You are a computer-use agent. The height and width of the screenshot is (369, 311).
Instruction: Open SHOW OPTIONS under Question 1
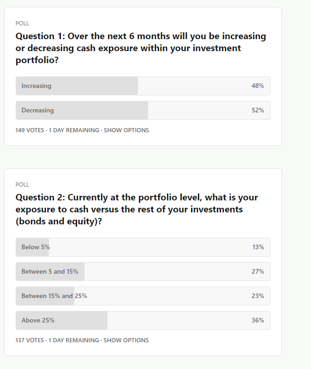coord(126,130)
